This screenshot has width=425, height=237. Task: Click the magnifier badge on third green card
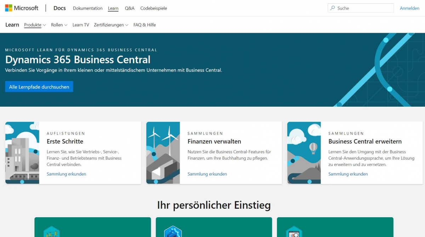(x=294, y=232)
